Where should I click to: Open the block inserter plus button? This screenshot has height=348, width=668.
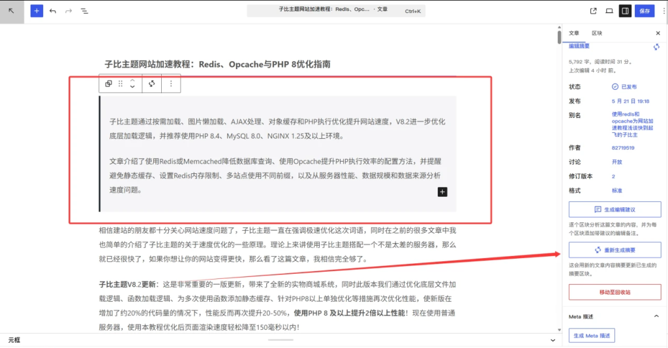coord(37,11)
